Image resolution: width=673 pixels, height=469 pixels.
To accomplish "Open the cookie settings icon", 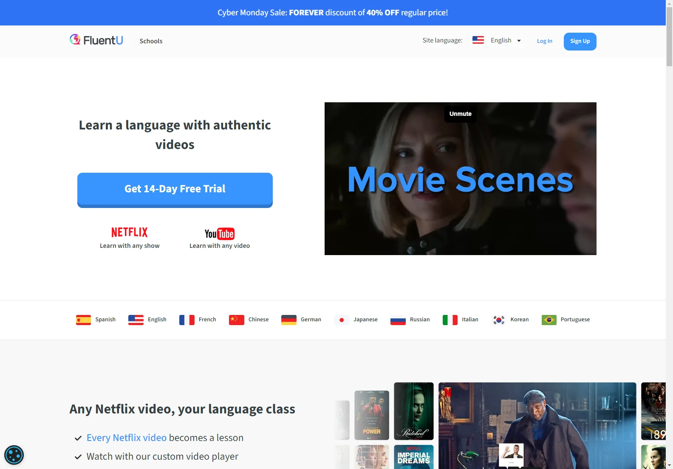I will [14, 455].
